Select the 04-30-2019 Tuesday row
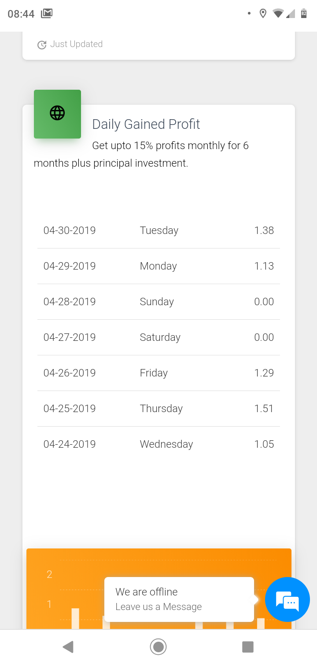The width and height of the screenshot is (317, 665). [158, 230]
